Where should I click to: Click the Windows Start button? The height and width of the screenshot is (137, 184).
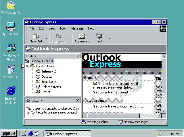[9, 134]
